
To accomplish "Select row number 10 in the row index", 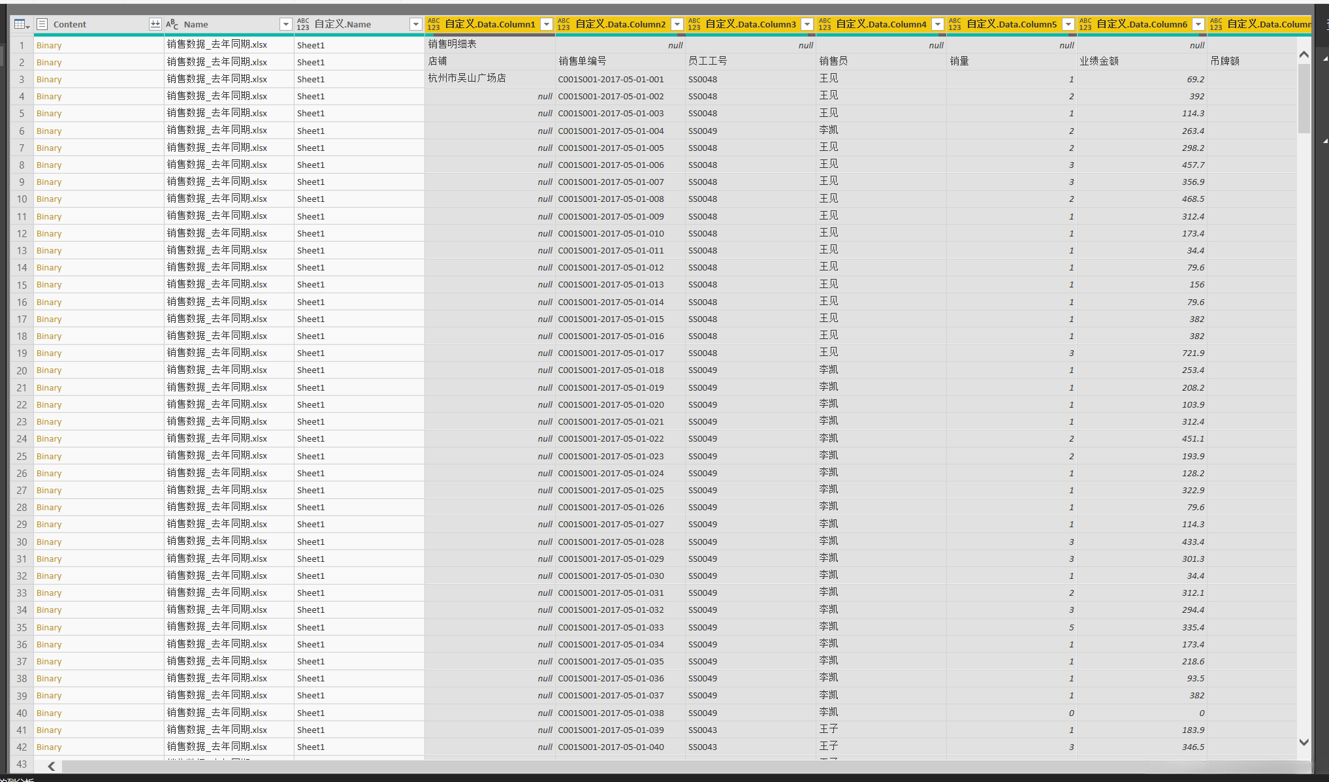I will click(22, 199).
